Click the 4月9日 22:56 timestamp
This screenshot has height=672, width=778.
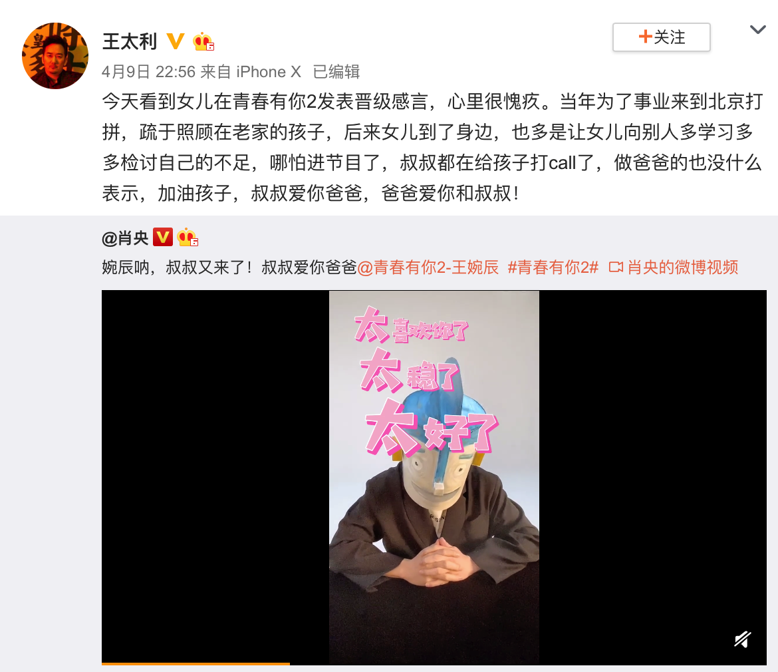(x=148, y=72)
